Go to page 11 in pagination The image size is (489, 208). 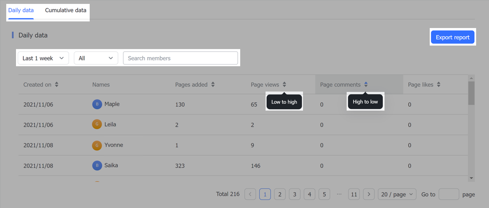pyautogui.click(x=354, y=194)
